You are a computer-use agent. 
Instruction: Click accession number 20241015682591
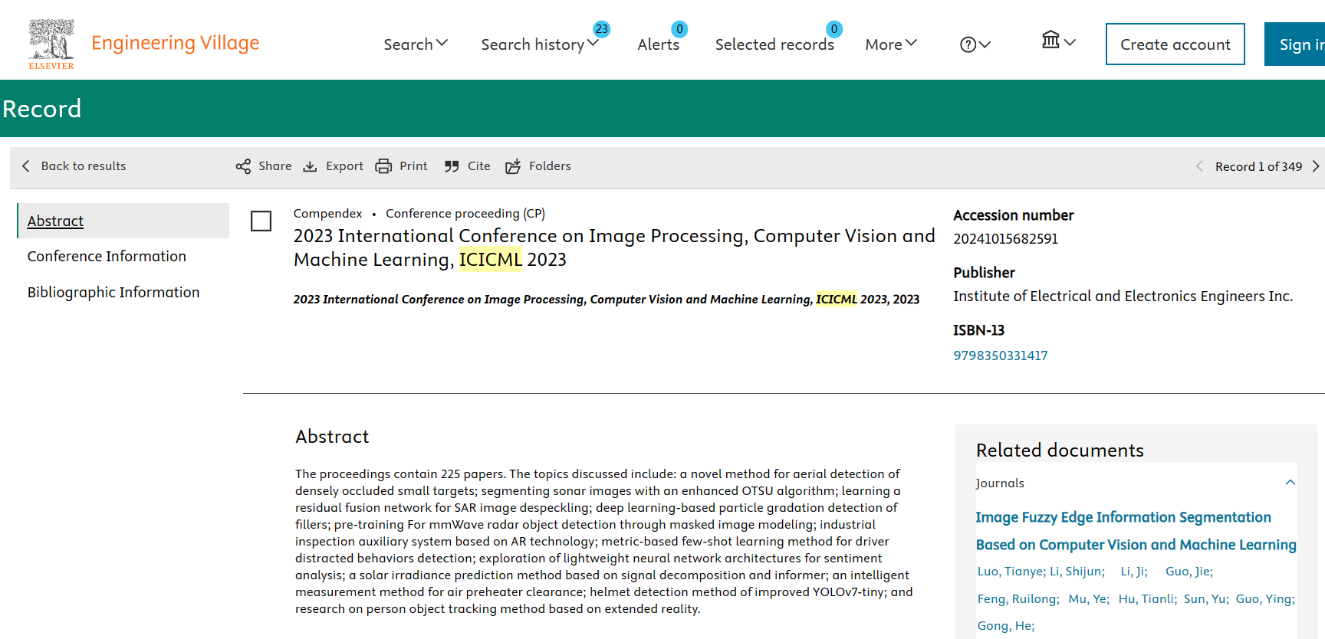(x=1005, y=239)
